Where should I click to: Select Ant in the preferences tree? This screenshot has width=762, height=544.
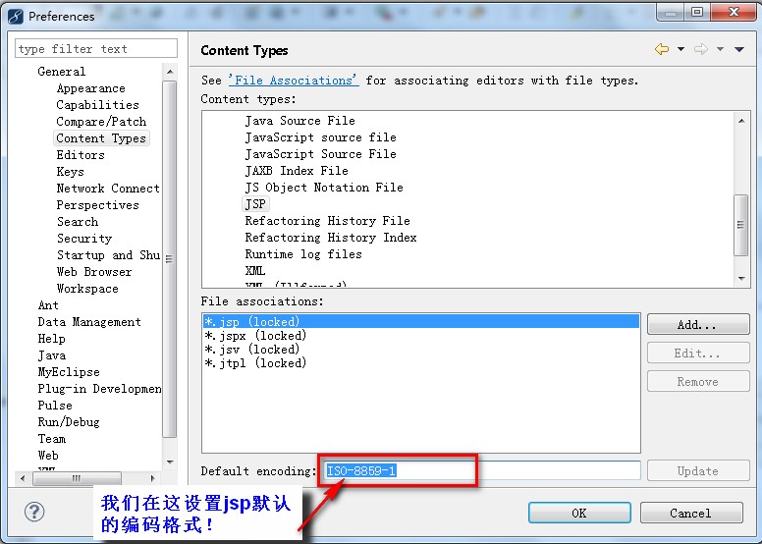pyautogui.click(x=48, y=305)
